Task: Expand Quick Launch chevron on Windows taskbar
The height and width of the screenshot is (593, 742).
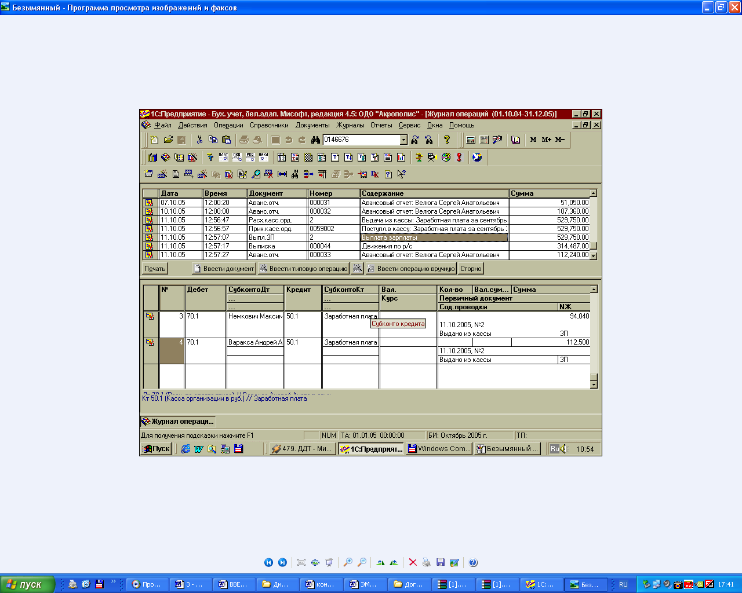Action: click(113, 582)
